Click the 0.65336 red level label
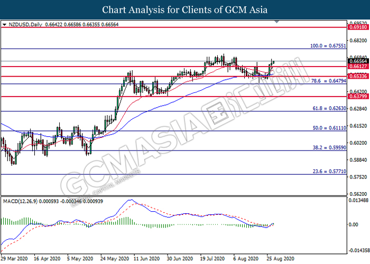Image resolution: width=370 pixels, height=264 pixels. click(x=358, y=76)
